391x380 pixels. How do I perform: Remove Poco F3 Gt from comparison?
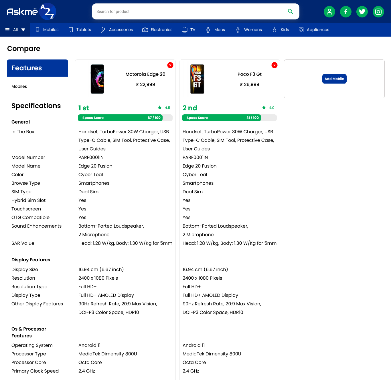click(275, 65)
